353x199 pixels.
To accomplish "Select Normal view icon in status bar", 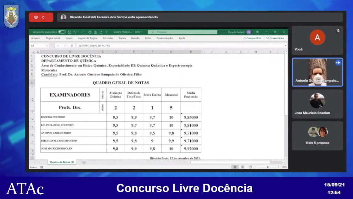I will click(x=235, y=167).
